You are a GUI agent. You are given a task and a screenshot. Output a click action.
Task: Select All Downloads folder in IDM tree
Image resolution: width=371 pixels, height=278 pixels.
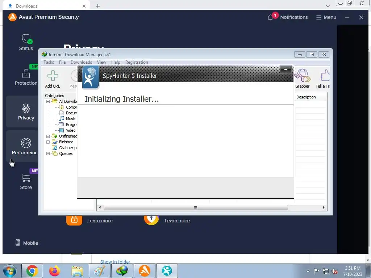[64, 101]
